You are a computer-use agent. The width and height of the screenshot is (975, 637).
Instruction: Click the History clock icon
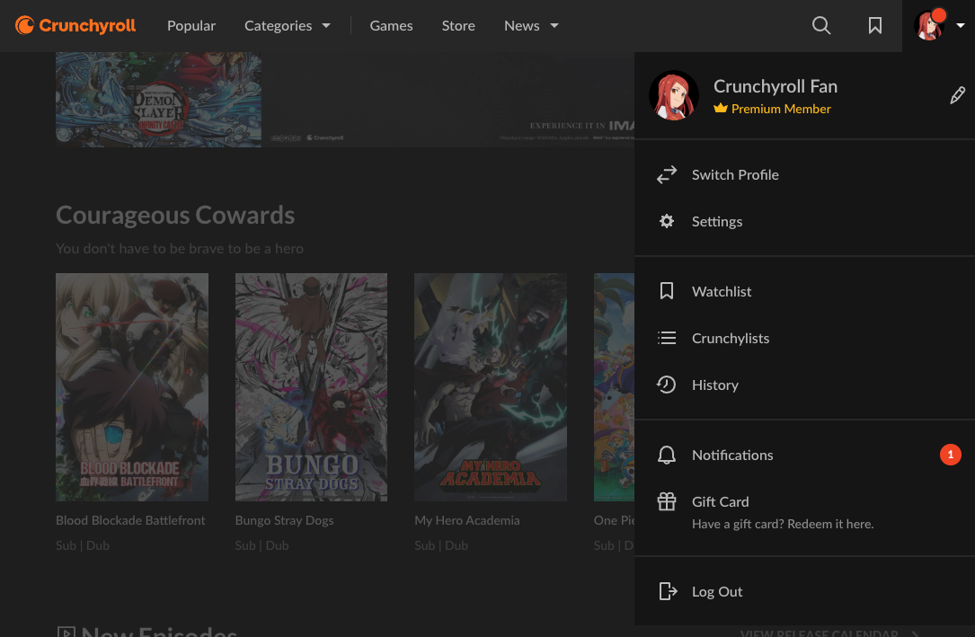pyautogui.click(x=666, y=385)
